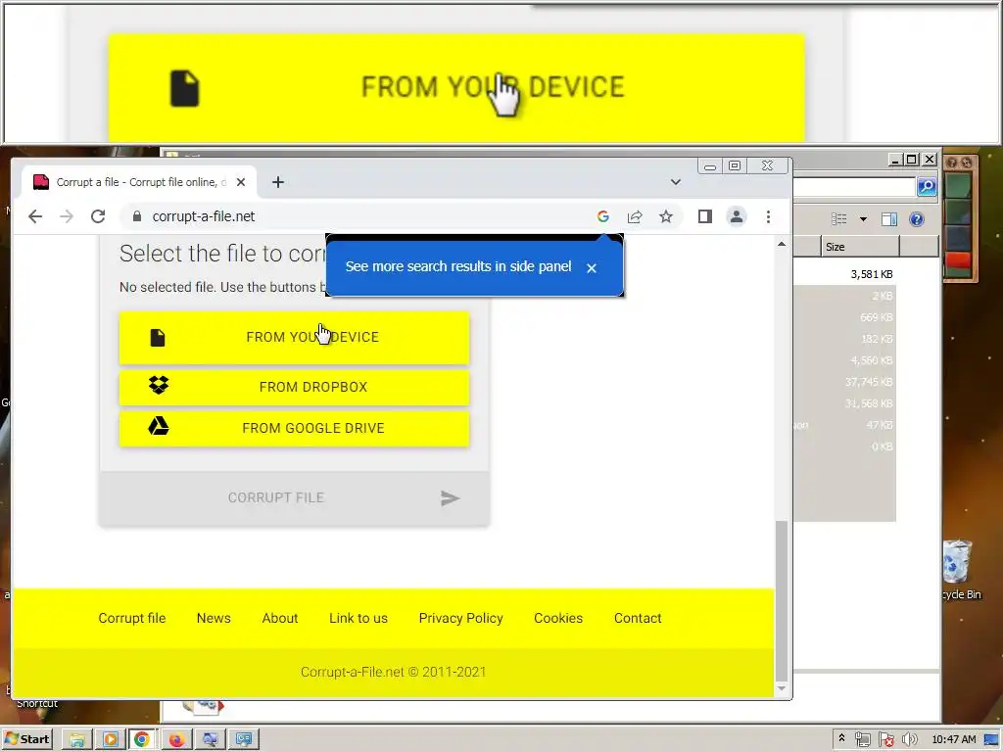Click the document icon on device button
This screenshot has height=752, width=1003.
[158, 338]
